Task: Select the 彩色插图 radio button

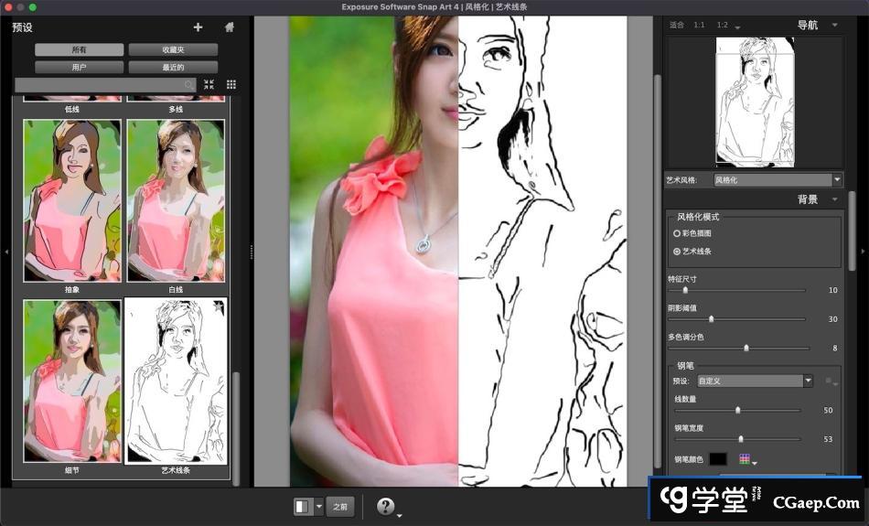Action: pos(678,233)
